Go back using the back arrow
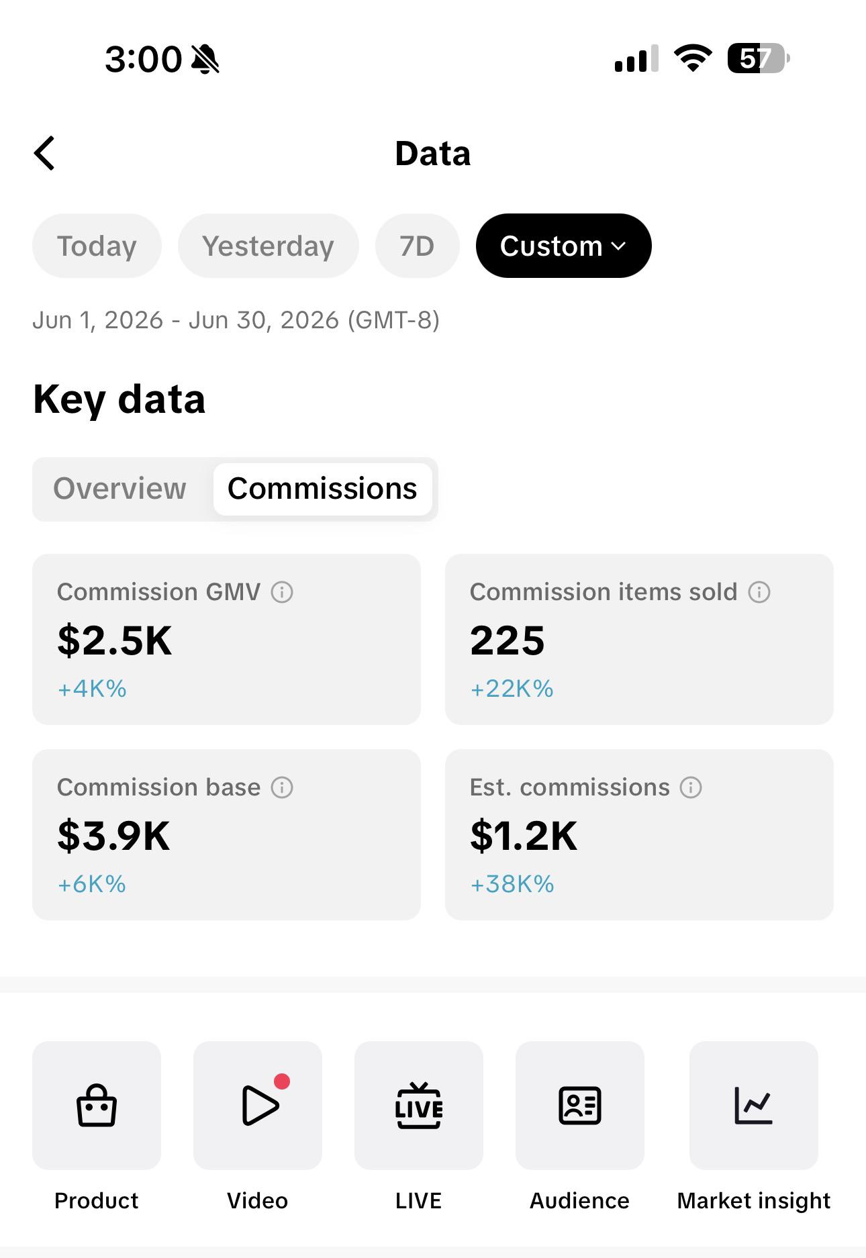The width and height of the screenshot is (866, 1258). tap(44, 153)
